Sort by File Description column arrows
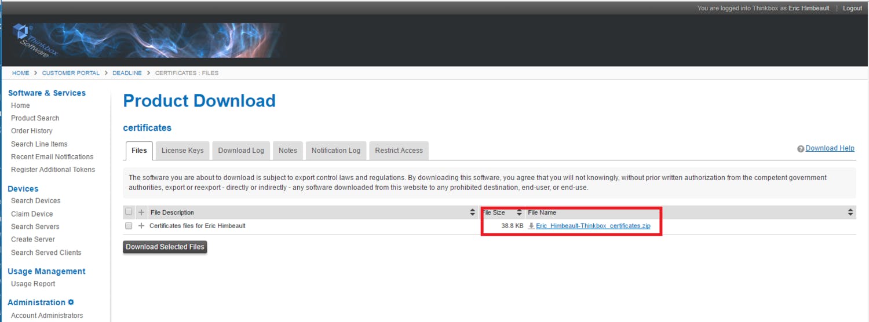The height and width of the screenshot is (322, 869). pos(473,213)
